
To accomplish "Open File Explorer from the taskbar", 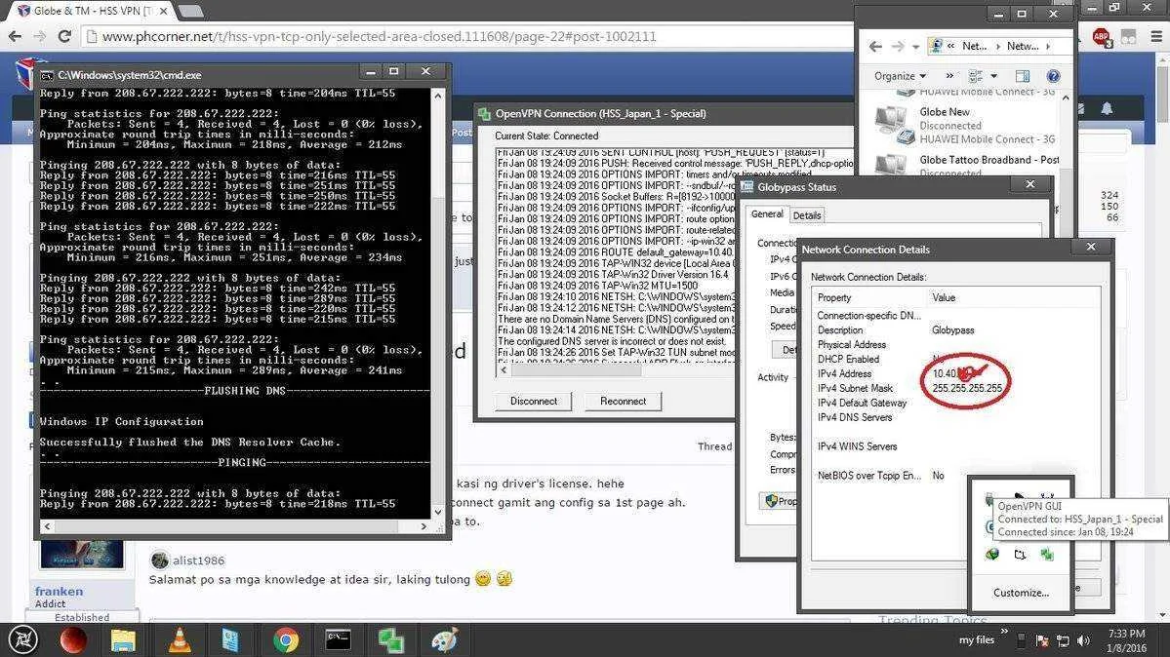I will (x=123, y=640).
